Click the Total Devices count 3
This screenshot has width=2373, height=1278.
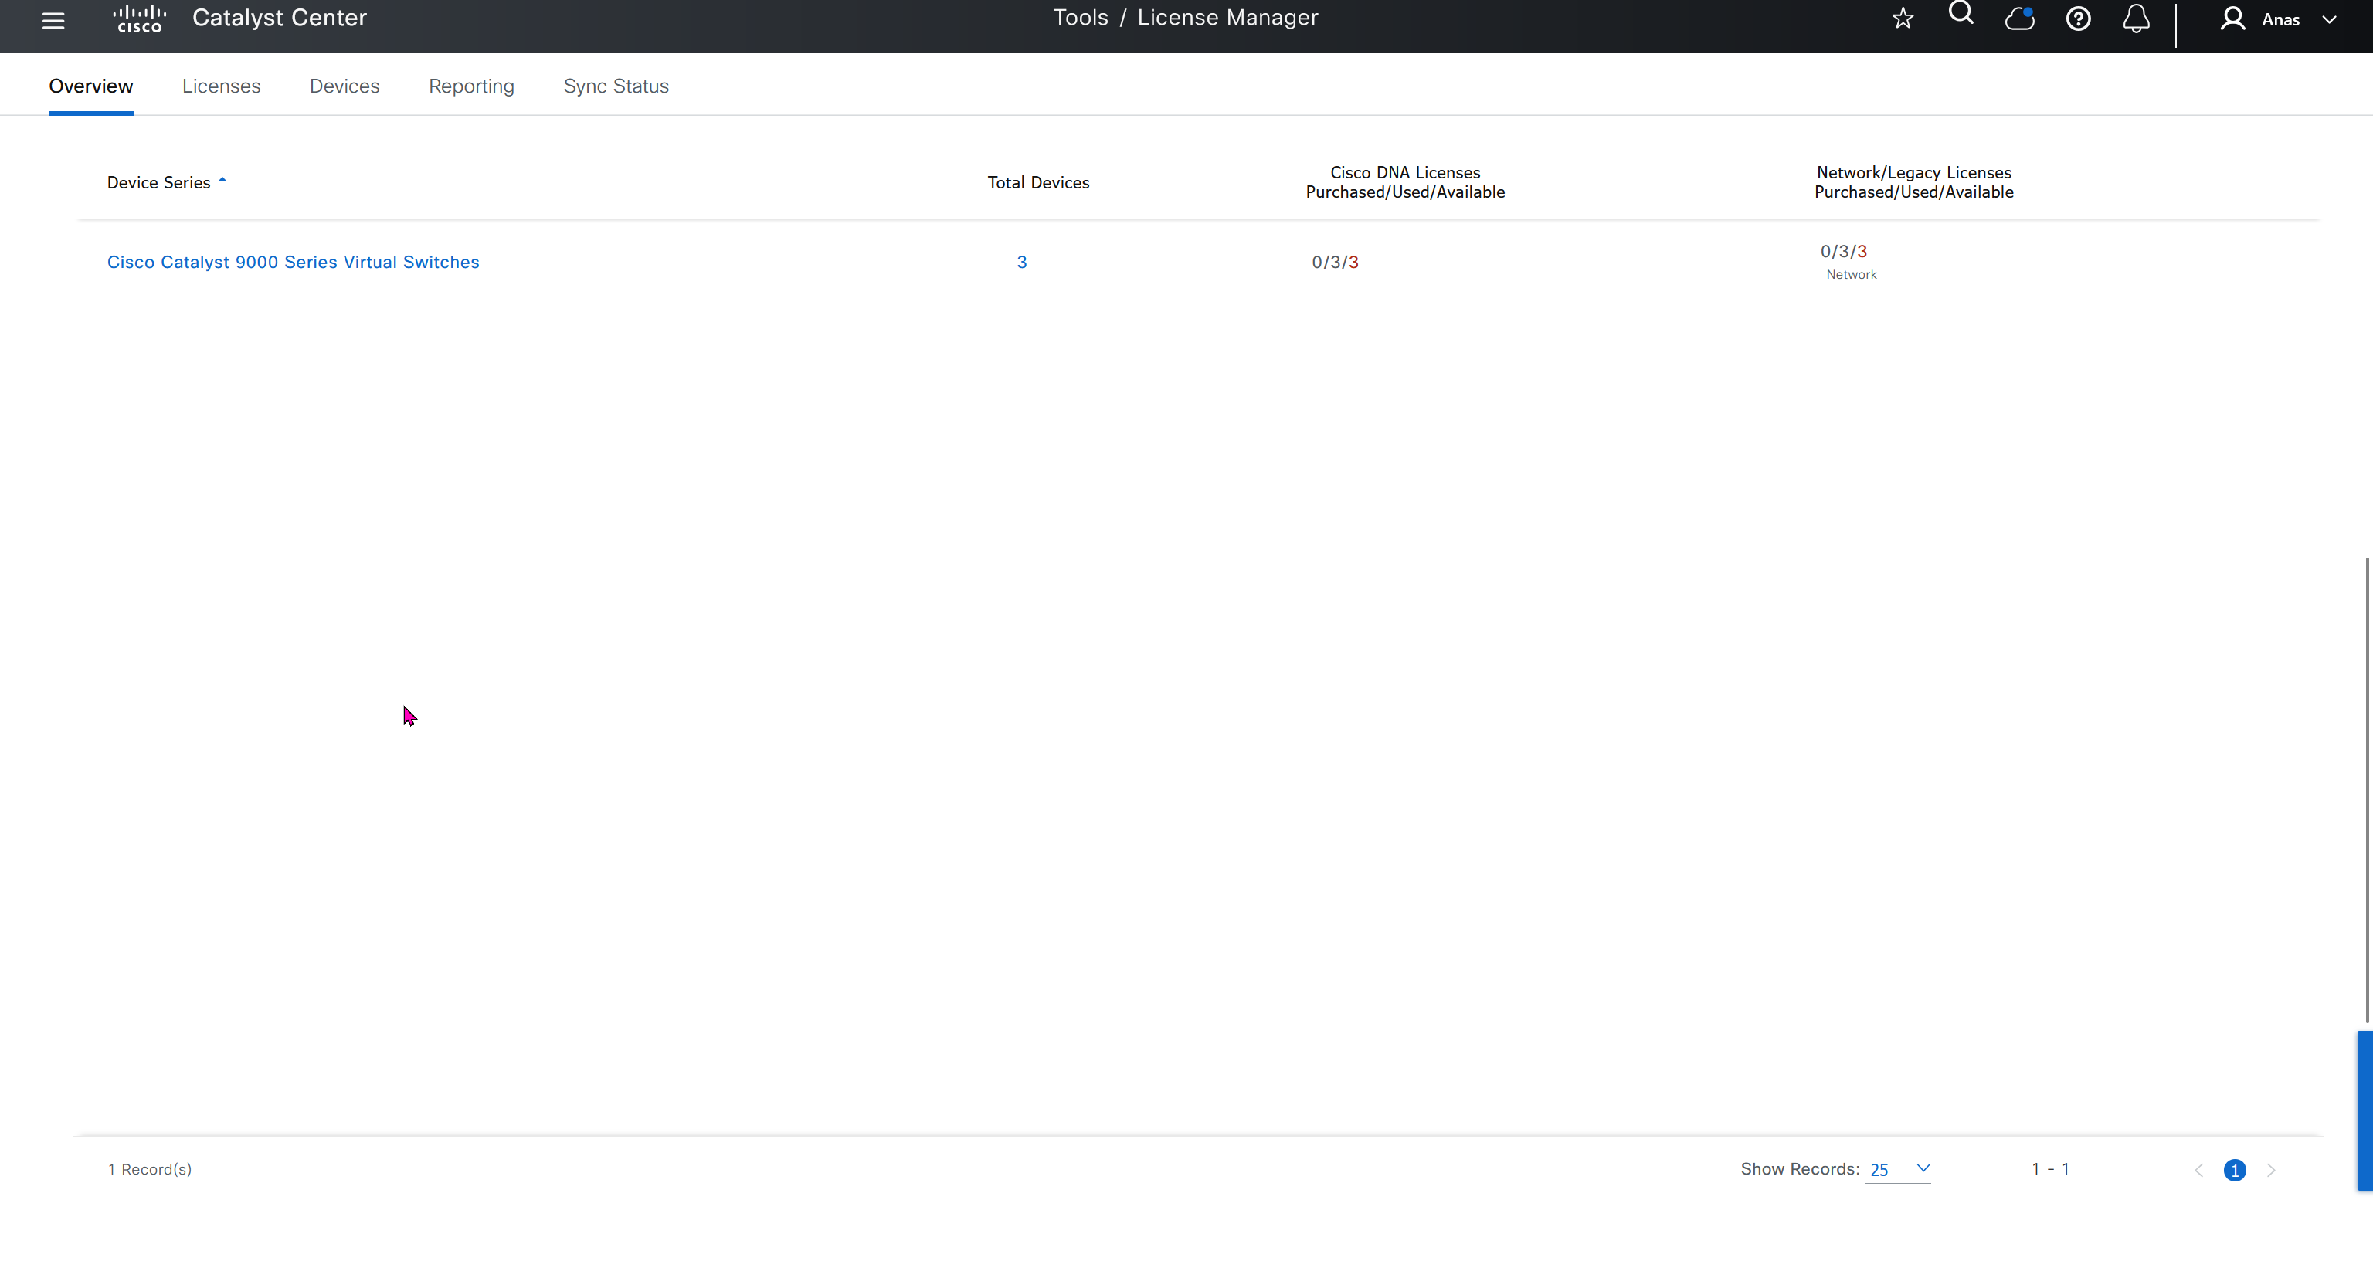point(1022,262)
